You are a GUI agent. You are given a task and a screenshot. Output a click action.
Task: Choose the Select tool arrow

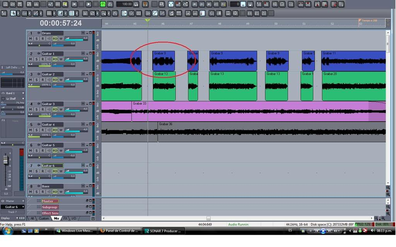click(x=13, y=13)
